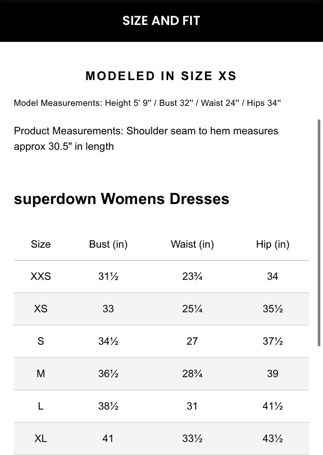Click the Bust (in) column header
This screenshot has height=455, width=323.
(108, 244)
